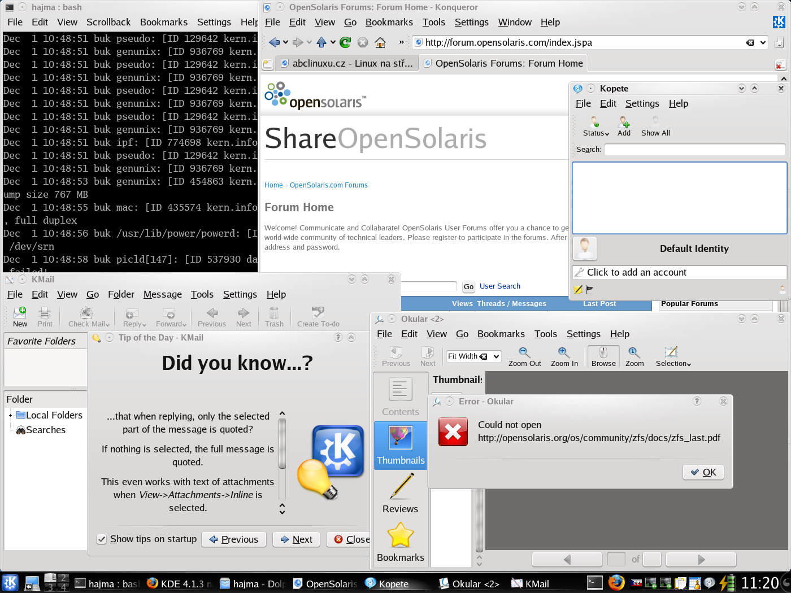Click 'Click to add an account' in Kopete
Image resolution: width=791 pixels, height=593 pixels.
(679, 272)
